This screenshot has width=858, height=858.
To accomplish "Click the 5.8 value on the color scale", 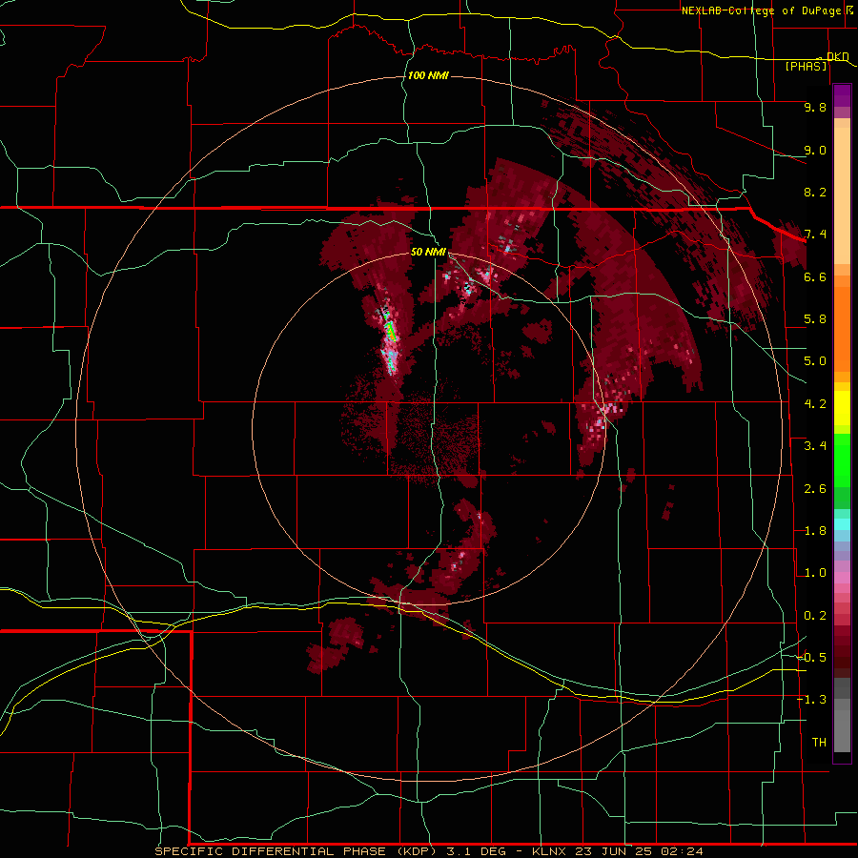I will pyautogui.click(x=815, y=319).
